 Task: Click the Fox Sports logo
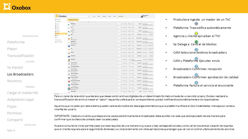coord(69,56)
